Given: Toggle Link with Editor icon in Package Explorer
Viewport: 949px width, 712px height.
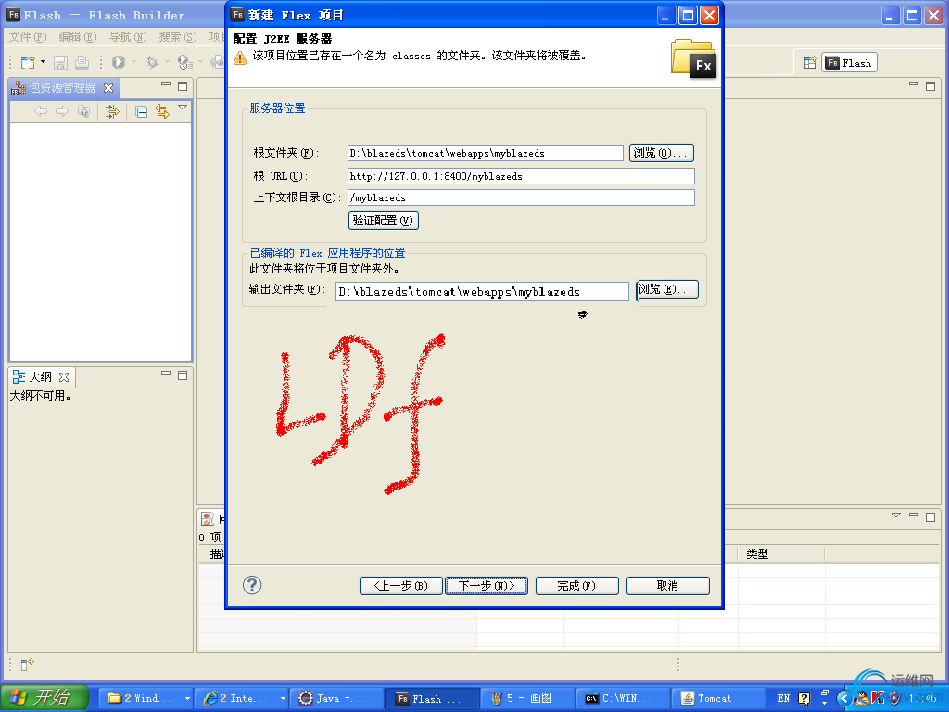Looking at the screenshot, I should click(x=162, y=111).
